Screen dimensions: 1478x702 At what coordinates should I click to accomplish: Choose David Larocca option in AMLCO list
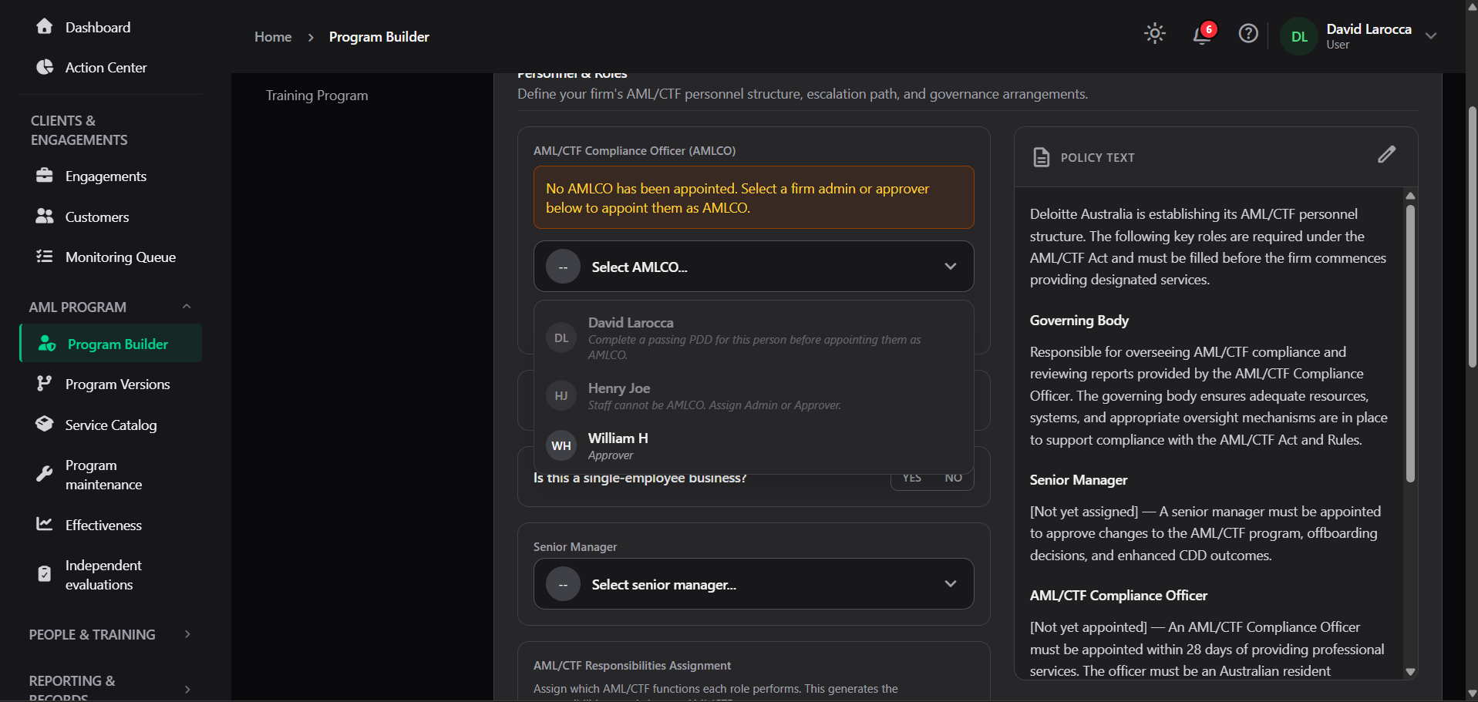tap(753, 338)
